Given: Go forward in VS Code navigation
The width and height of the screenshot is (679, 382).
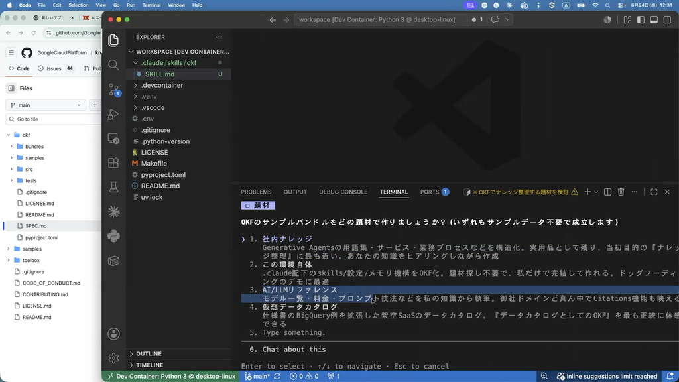Looking at the screenshot, I should tap(286, 19).
